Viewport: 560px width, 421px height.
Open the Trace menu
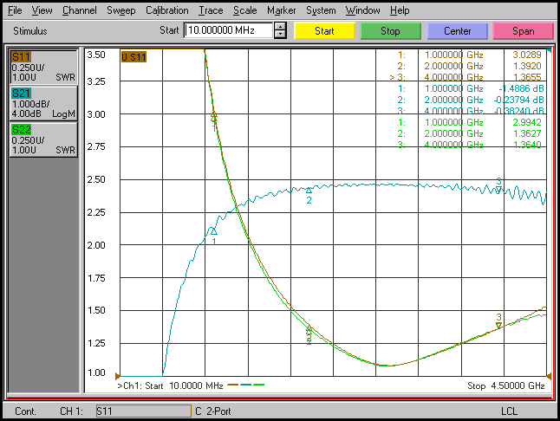[211, 10]
